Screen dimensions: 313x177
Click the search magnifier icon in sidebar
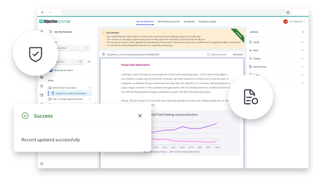pos(81,62)
